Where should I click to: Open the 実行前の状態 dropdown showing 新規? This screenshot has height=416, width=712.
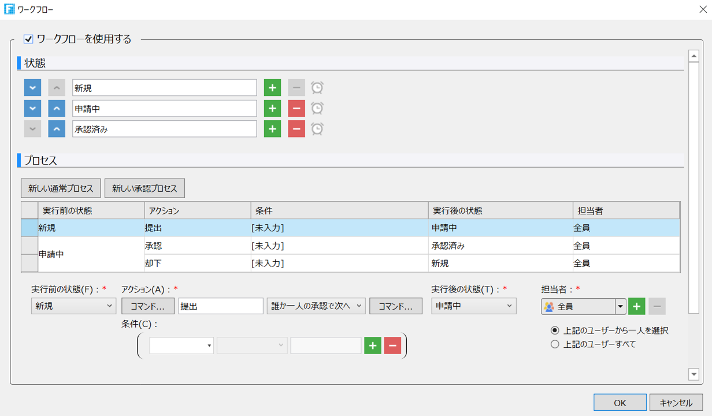(x=73, y=306)
